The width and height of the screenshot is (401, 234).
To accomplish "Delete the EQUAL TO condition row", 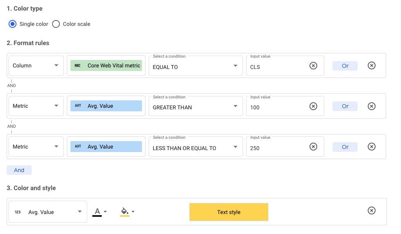I will (371, 65).
